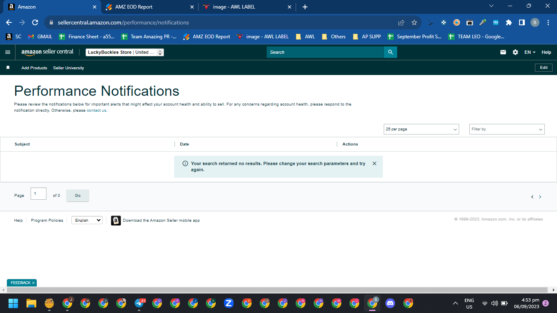Image resolution: width=557 pixels, height=313 pixels.
Task: Select the Amazon browser tab
Action: click(x=52, y=7)
